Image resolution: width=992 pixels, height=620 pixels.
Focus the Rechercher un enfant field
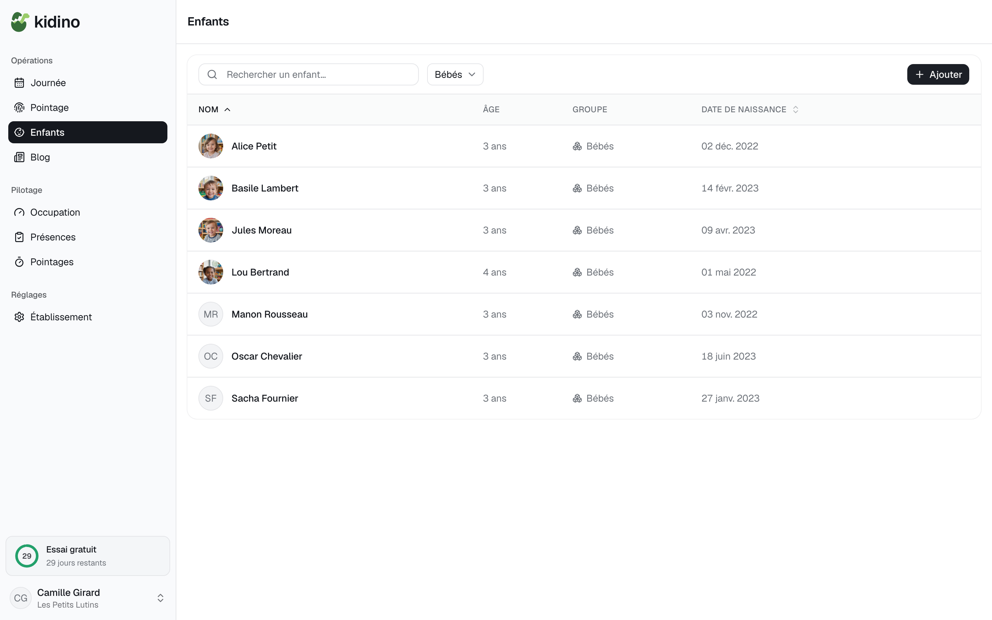point(308,74)
